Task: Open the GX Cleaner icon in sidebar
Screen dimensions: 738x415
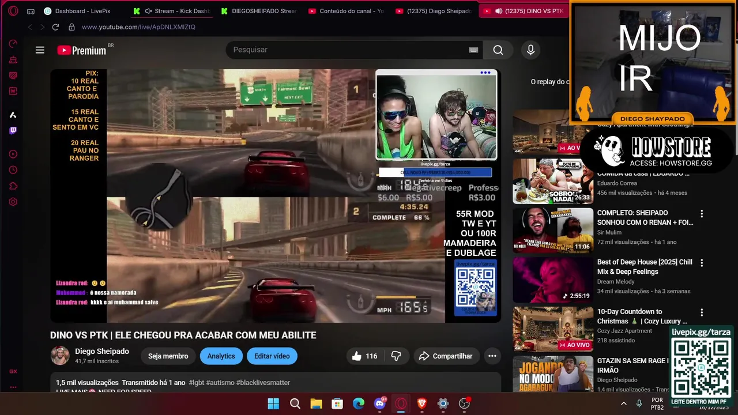Action: (13, 59)
